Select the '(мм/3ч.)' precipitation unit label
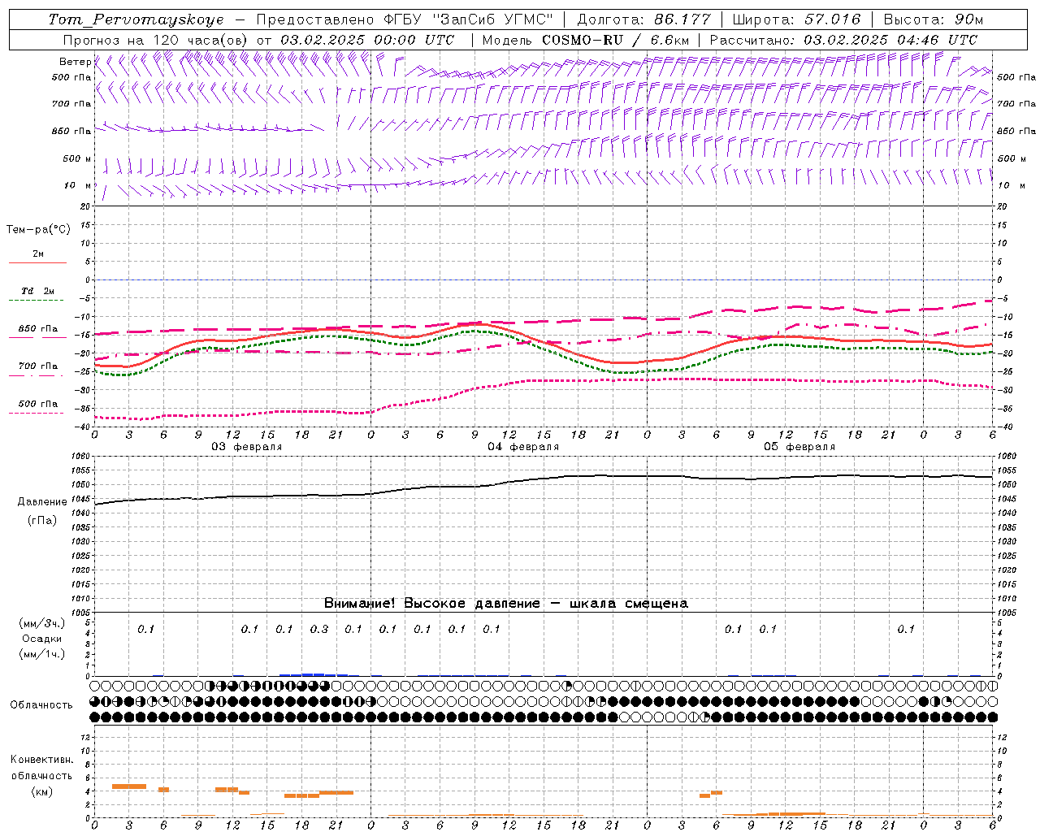This screenshot has width=1040, height=832. coord(42,623)
